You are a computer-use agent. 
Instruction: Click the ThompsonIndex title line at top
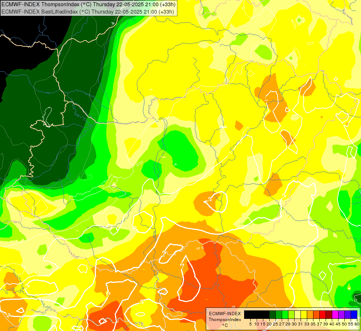point(88,4)
